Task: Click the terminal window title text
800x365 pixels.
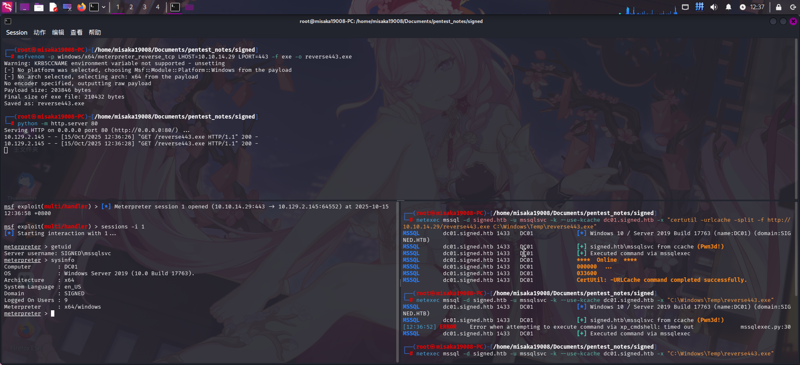Action: [x=391, y=21]
